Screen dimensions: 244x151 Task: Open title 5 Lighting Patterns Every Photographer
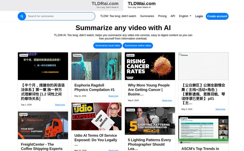[149, 144]
